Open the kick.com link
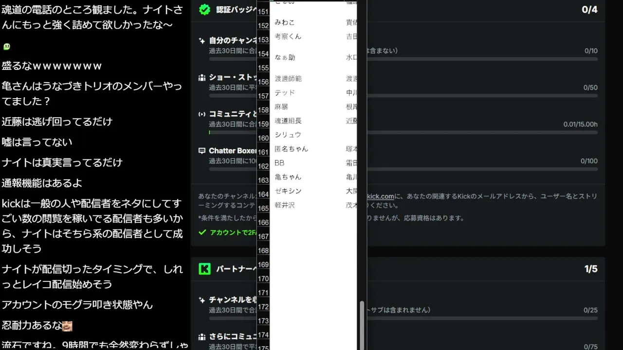The image size is (623, 350). point(380,196)
